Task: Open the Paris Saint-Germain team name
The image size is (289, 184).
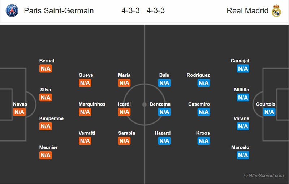Action: 59,10
